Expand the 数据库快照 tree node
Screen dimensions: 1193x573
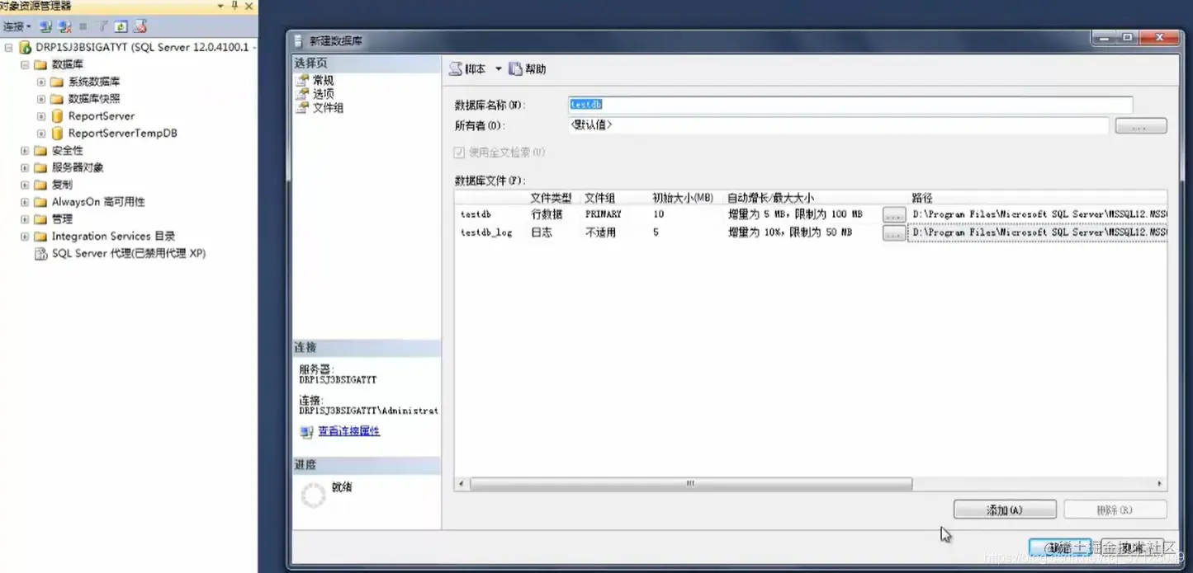(41, 99)
